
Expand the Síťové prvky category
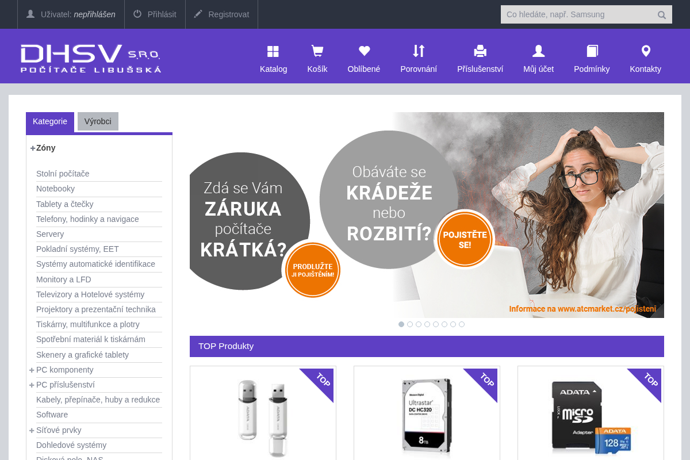32,430
